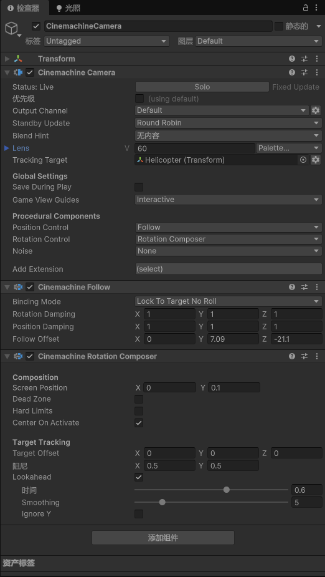Expand the Transform component foldout
Viewport: 325px width, 577px height.
[7, 59]
